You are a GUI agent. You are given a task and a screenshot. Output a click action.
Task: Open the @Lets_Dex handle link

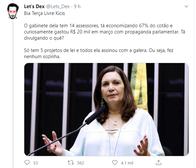tap(58, 6)
